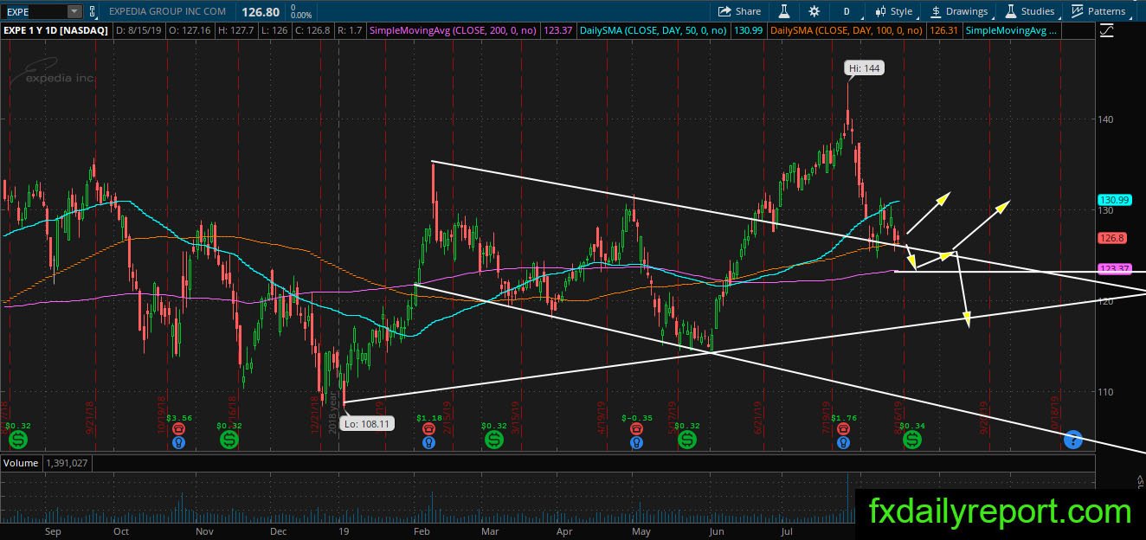Open the Patterns menu
This screenshot has width=1146, height=540.
[x=1098, y=11]
